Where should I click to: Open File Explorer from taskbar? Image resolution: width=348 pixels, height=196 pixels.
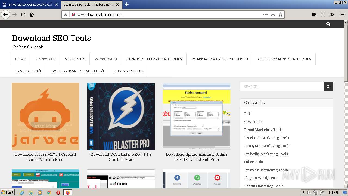[31, 192]
